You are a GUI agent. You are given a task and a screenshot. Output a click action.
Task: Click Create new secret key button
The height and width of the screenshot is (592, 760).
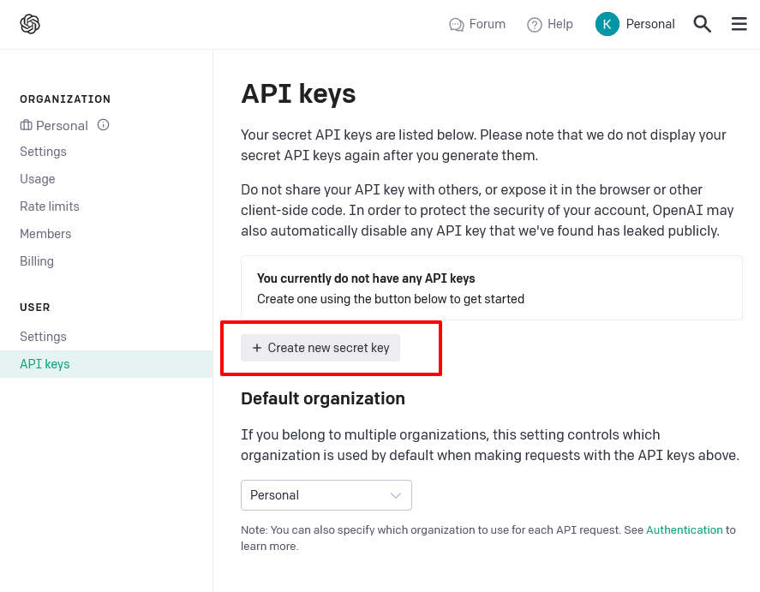coord(320,348)
